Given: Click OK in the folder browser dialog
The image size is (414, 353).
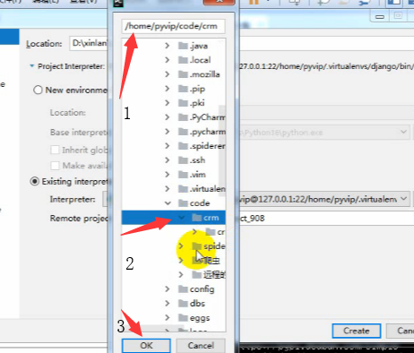Looking at the screenshot, I should click(x=146, y=346).
